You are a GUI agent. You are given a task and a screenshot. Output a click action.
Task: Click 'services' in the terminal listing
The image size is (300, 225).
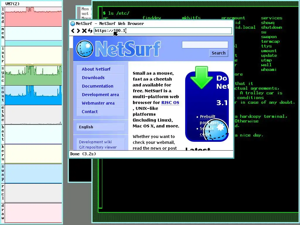[272, 18]
